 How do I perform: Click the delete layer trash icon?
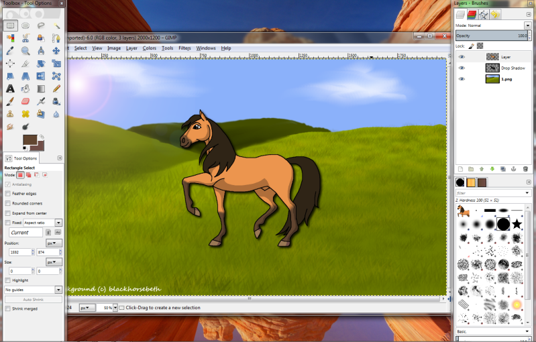[526, 169]
